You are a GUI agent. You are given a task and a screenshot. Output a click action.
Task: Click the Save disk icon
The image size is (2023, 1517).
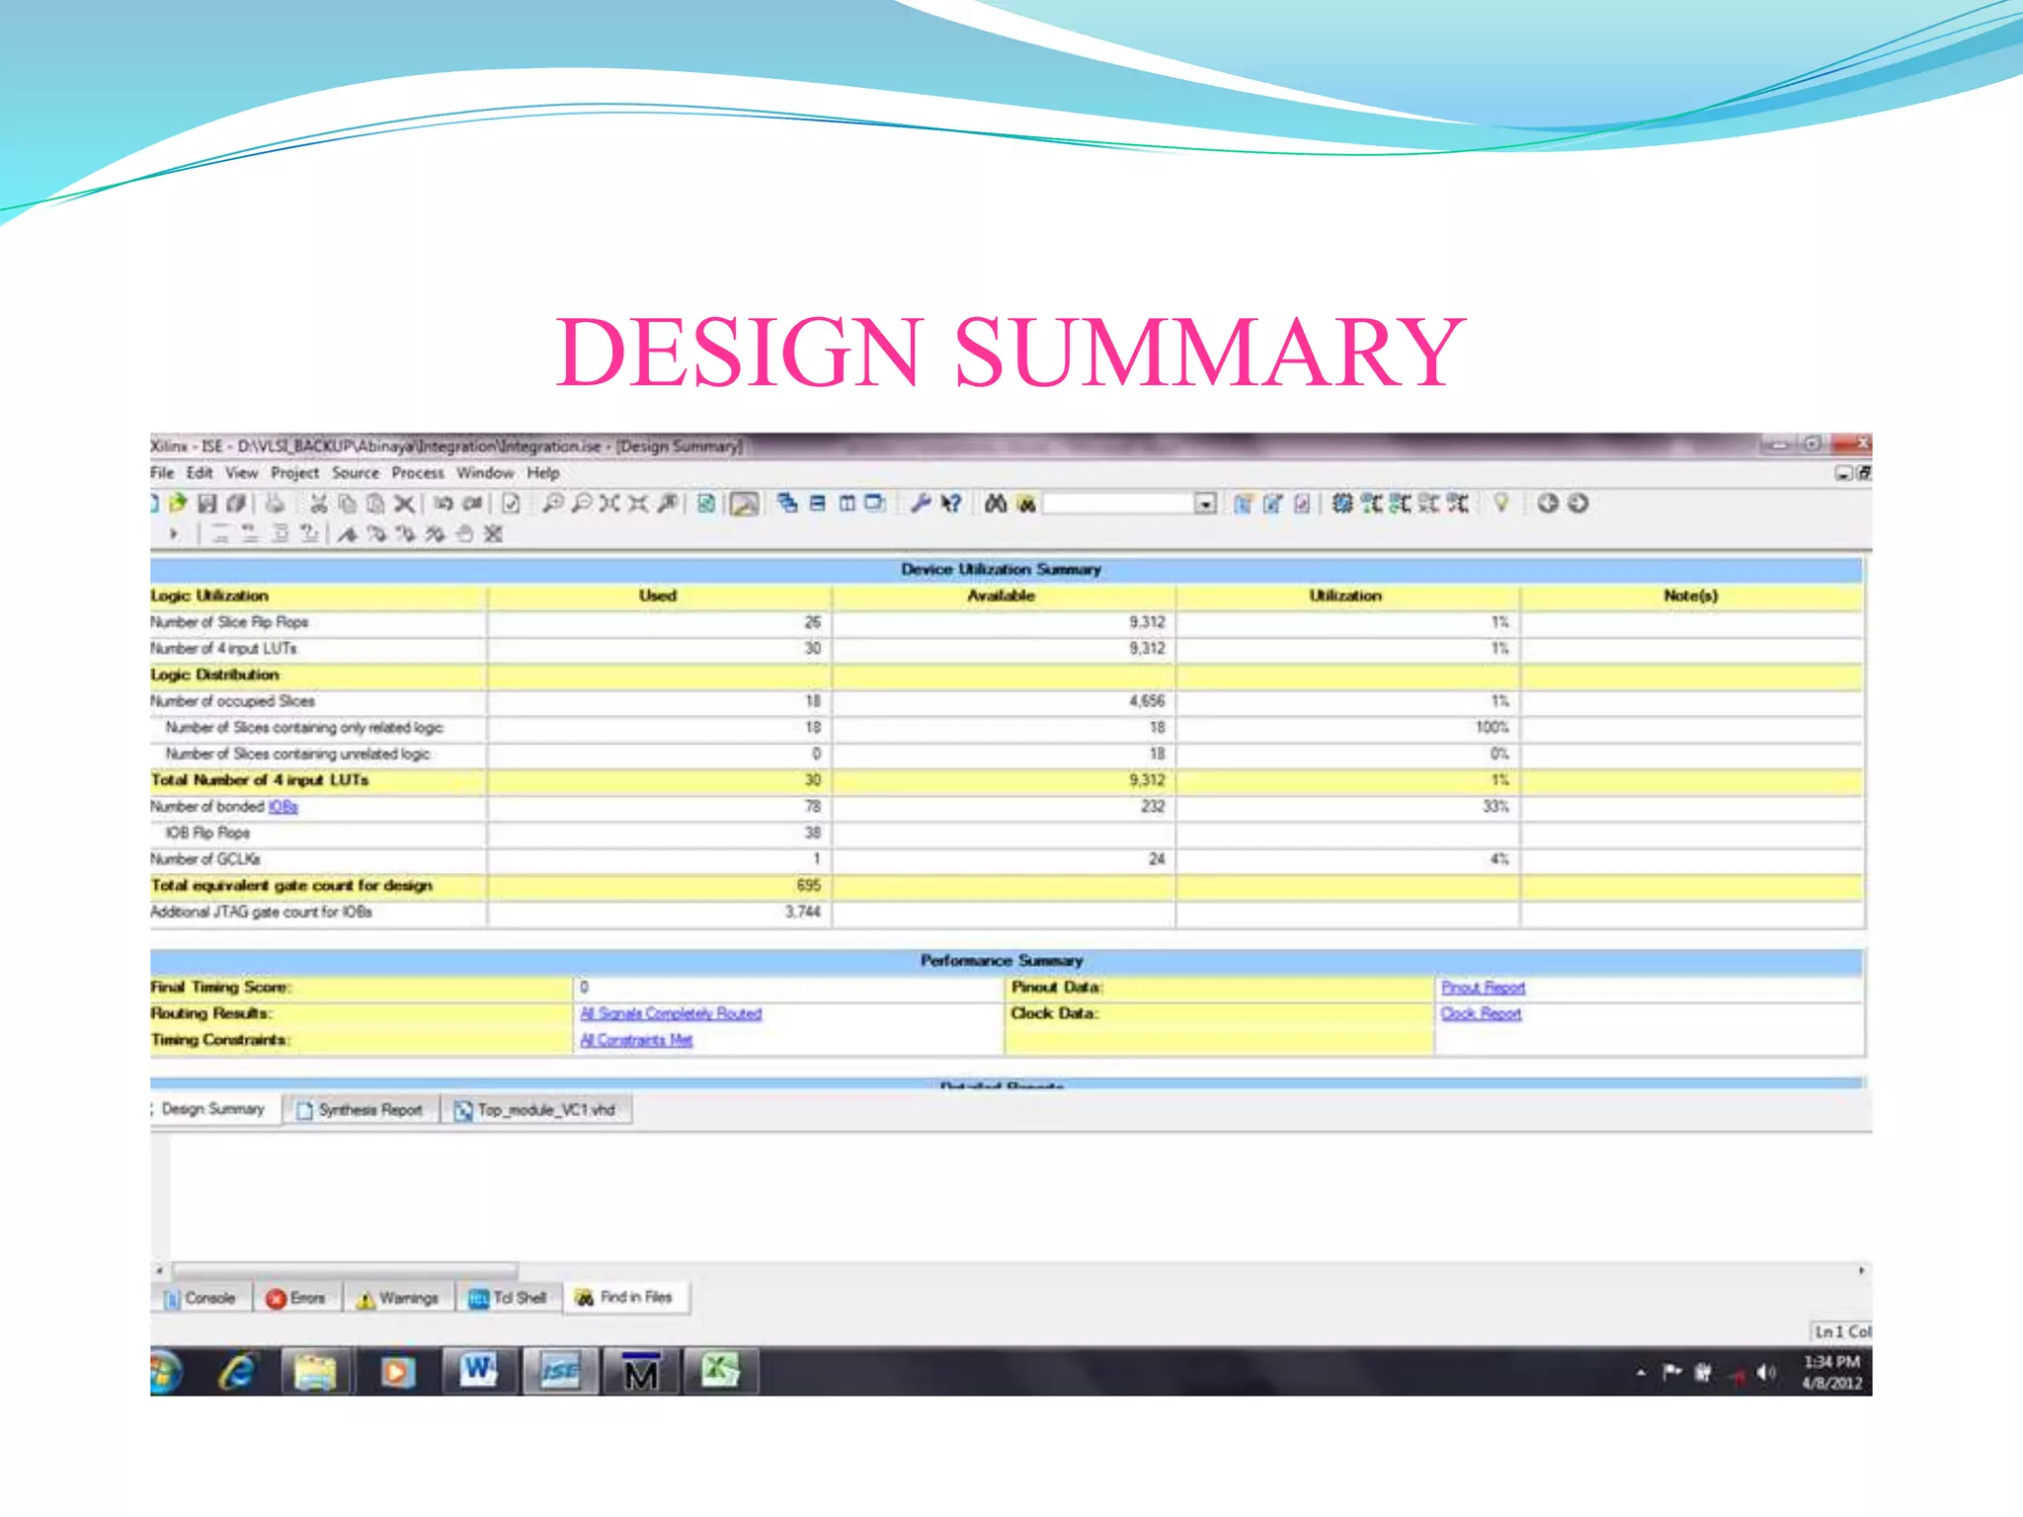click(206, 504)
